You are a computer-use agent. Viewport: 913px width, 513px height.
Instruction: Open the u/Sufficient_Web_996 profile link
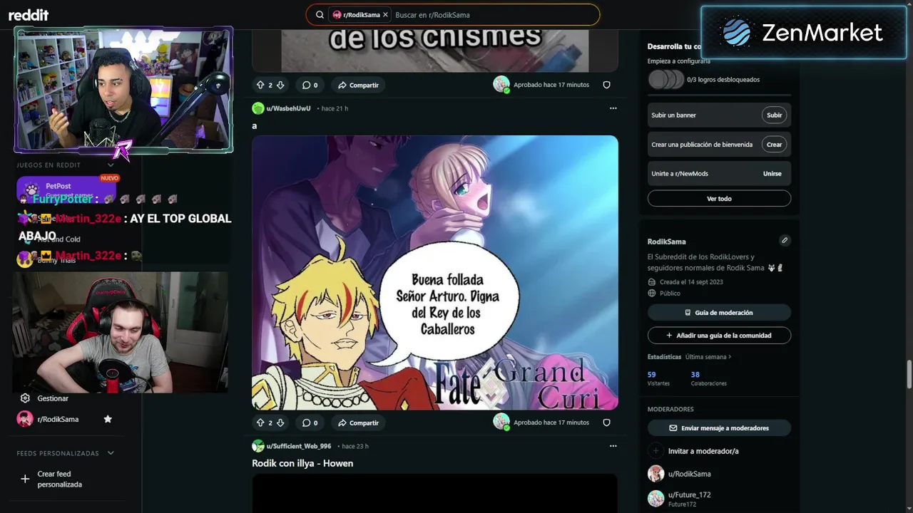tap(299, 446)
